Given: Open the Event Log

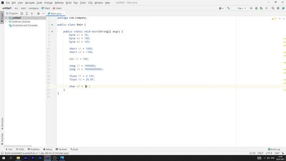Looking at the screenshot, I should tap(274, 149).
